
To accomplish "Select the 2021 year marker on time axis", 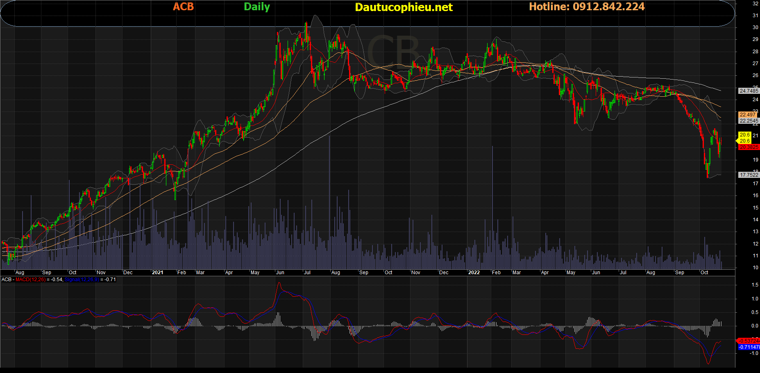I will [157, 273].
